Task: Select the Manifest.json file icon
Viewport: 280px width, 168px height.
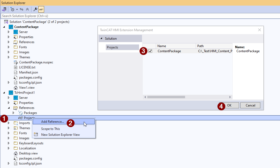Action: [16, 72]
